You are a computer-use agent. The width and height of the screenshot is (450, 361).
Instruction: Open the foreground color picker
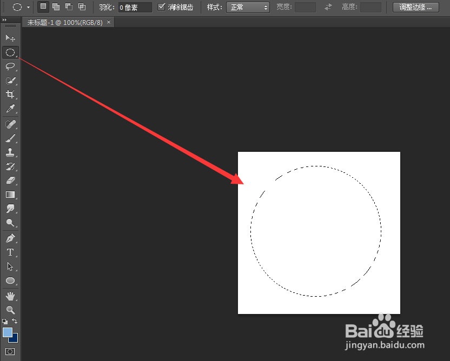[x=8, y=332]
